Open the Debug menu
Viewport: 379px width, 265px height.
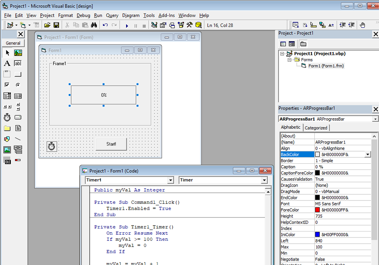(x=83, y=15)
